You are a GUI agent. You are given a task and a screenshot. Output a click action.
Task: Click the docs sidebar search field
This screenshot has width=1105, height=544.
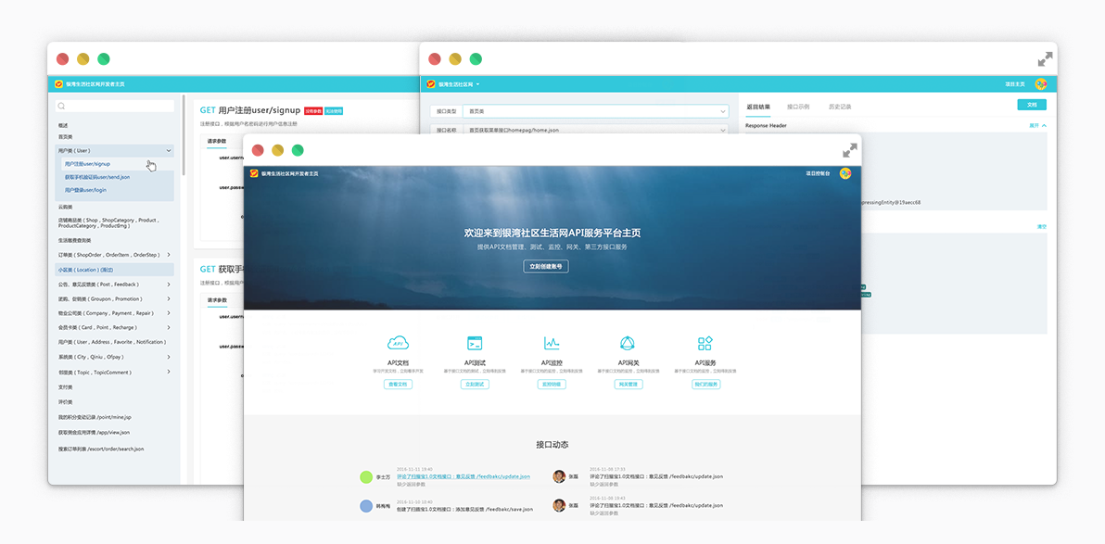coord(114,107)
